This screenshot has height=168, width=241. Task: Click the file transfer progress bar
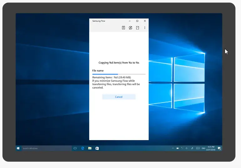(x=119, y=74)
